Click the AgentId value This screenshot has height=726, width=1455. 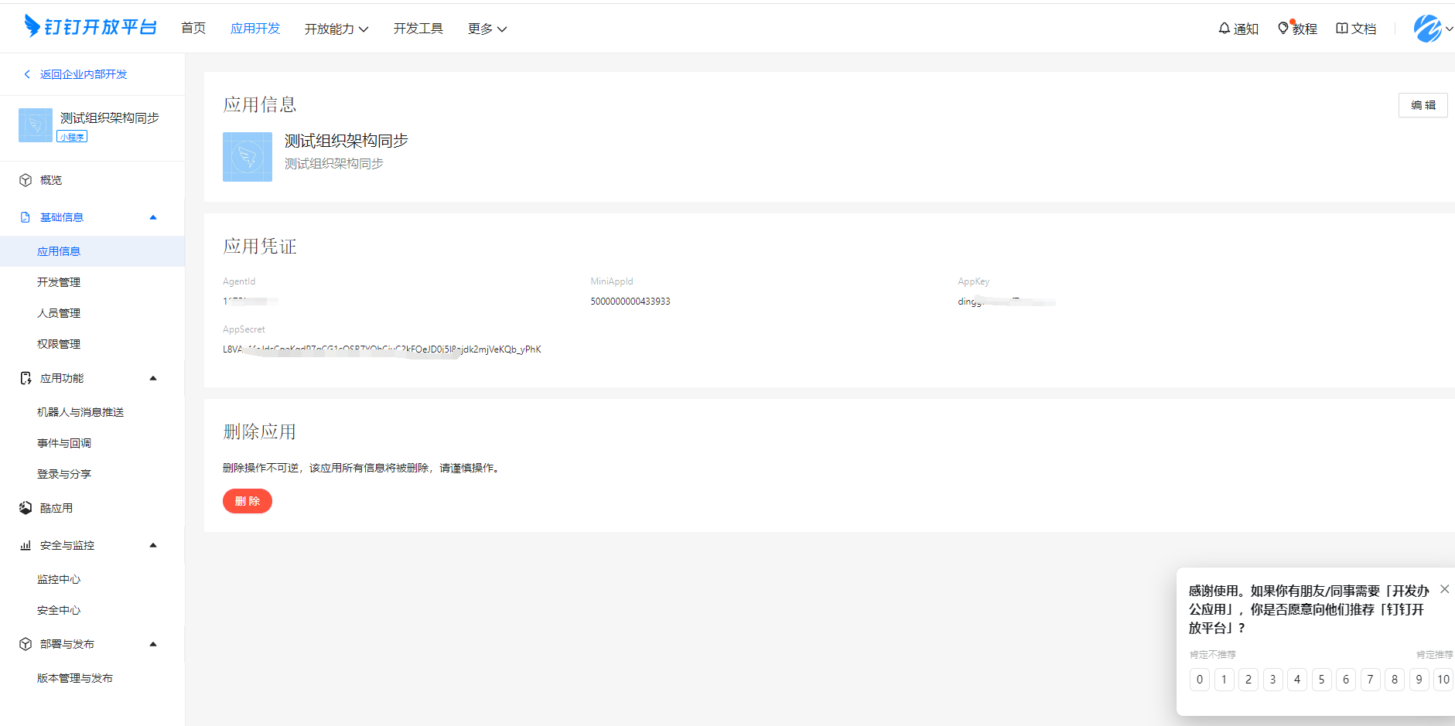point(251,302)
